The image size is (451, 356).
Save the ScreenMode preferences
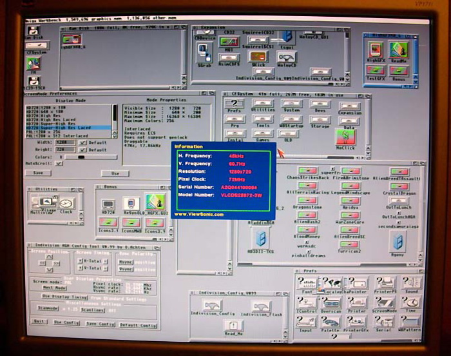[x=38, y=173]
